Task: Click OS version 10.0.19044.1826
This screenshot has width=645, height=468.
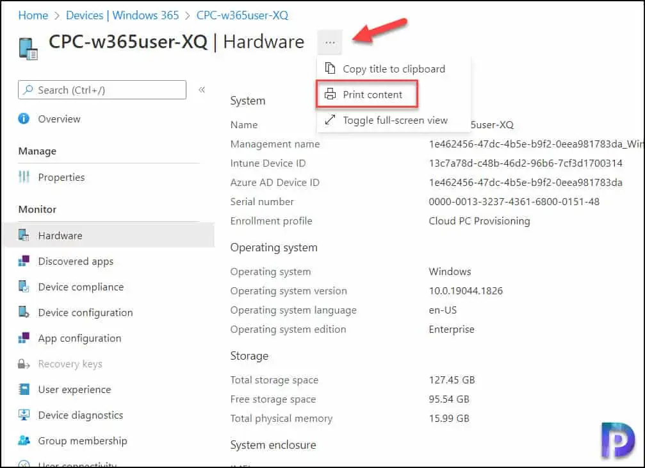Action: 466,291
